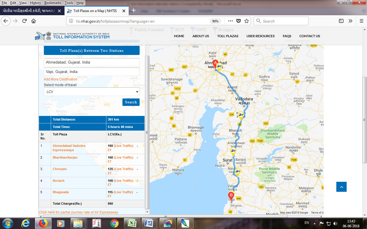The height and width of the screenshot is (229, 367).
Task: Click the Add More Destination link
Action: coord(60,79)
